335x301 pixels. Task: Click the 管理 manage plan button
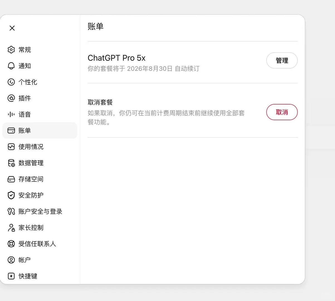(x=282, y=60)
